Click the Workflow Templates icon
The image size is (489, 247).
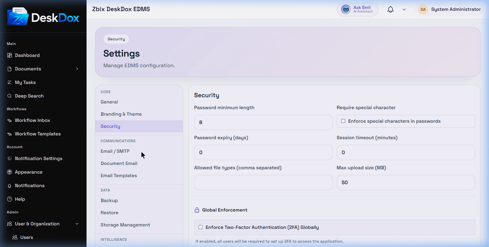click(9, 134)
